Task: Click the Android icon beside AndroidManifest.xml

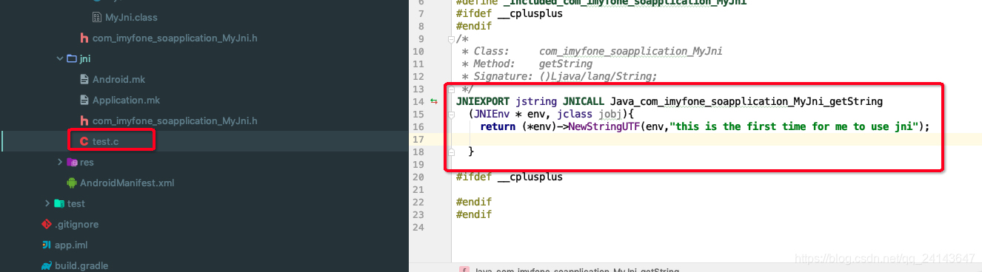Action: click(x=72, y=183)
